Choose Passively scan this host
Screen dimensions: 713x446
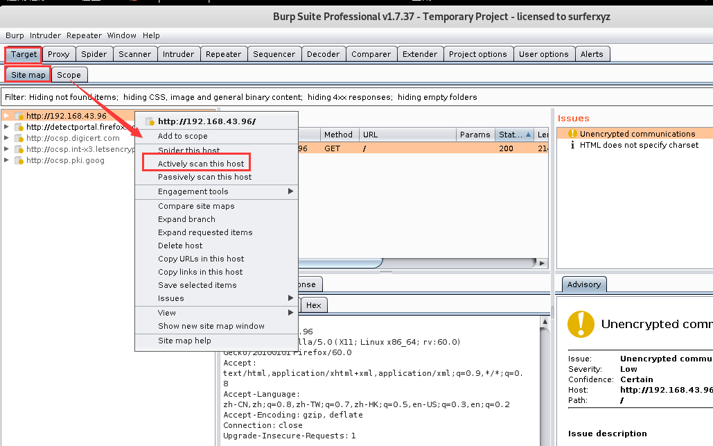coord(216,177)
